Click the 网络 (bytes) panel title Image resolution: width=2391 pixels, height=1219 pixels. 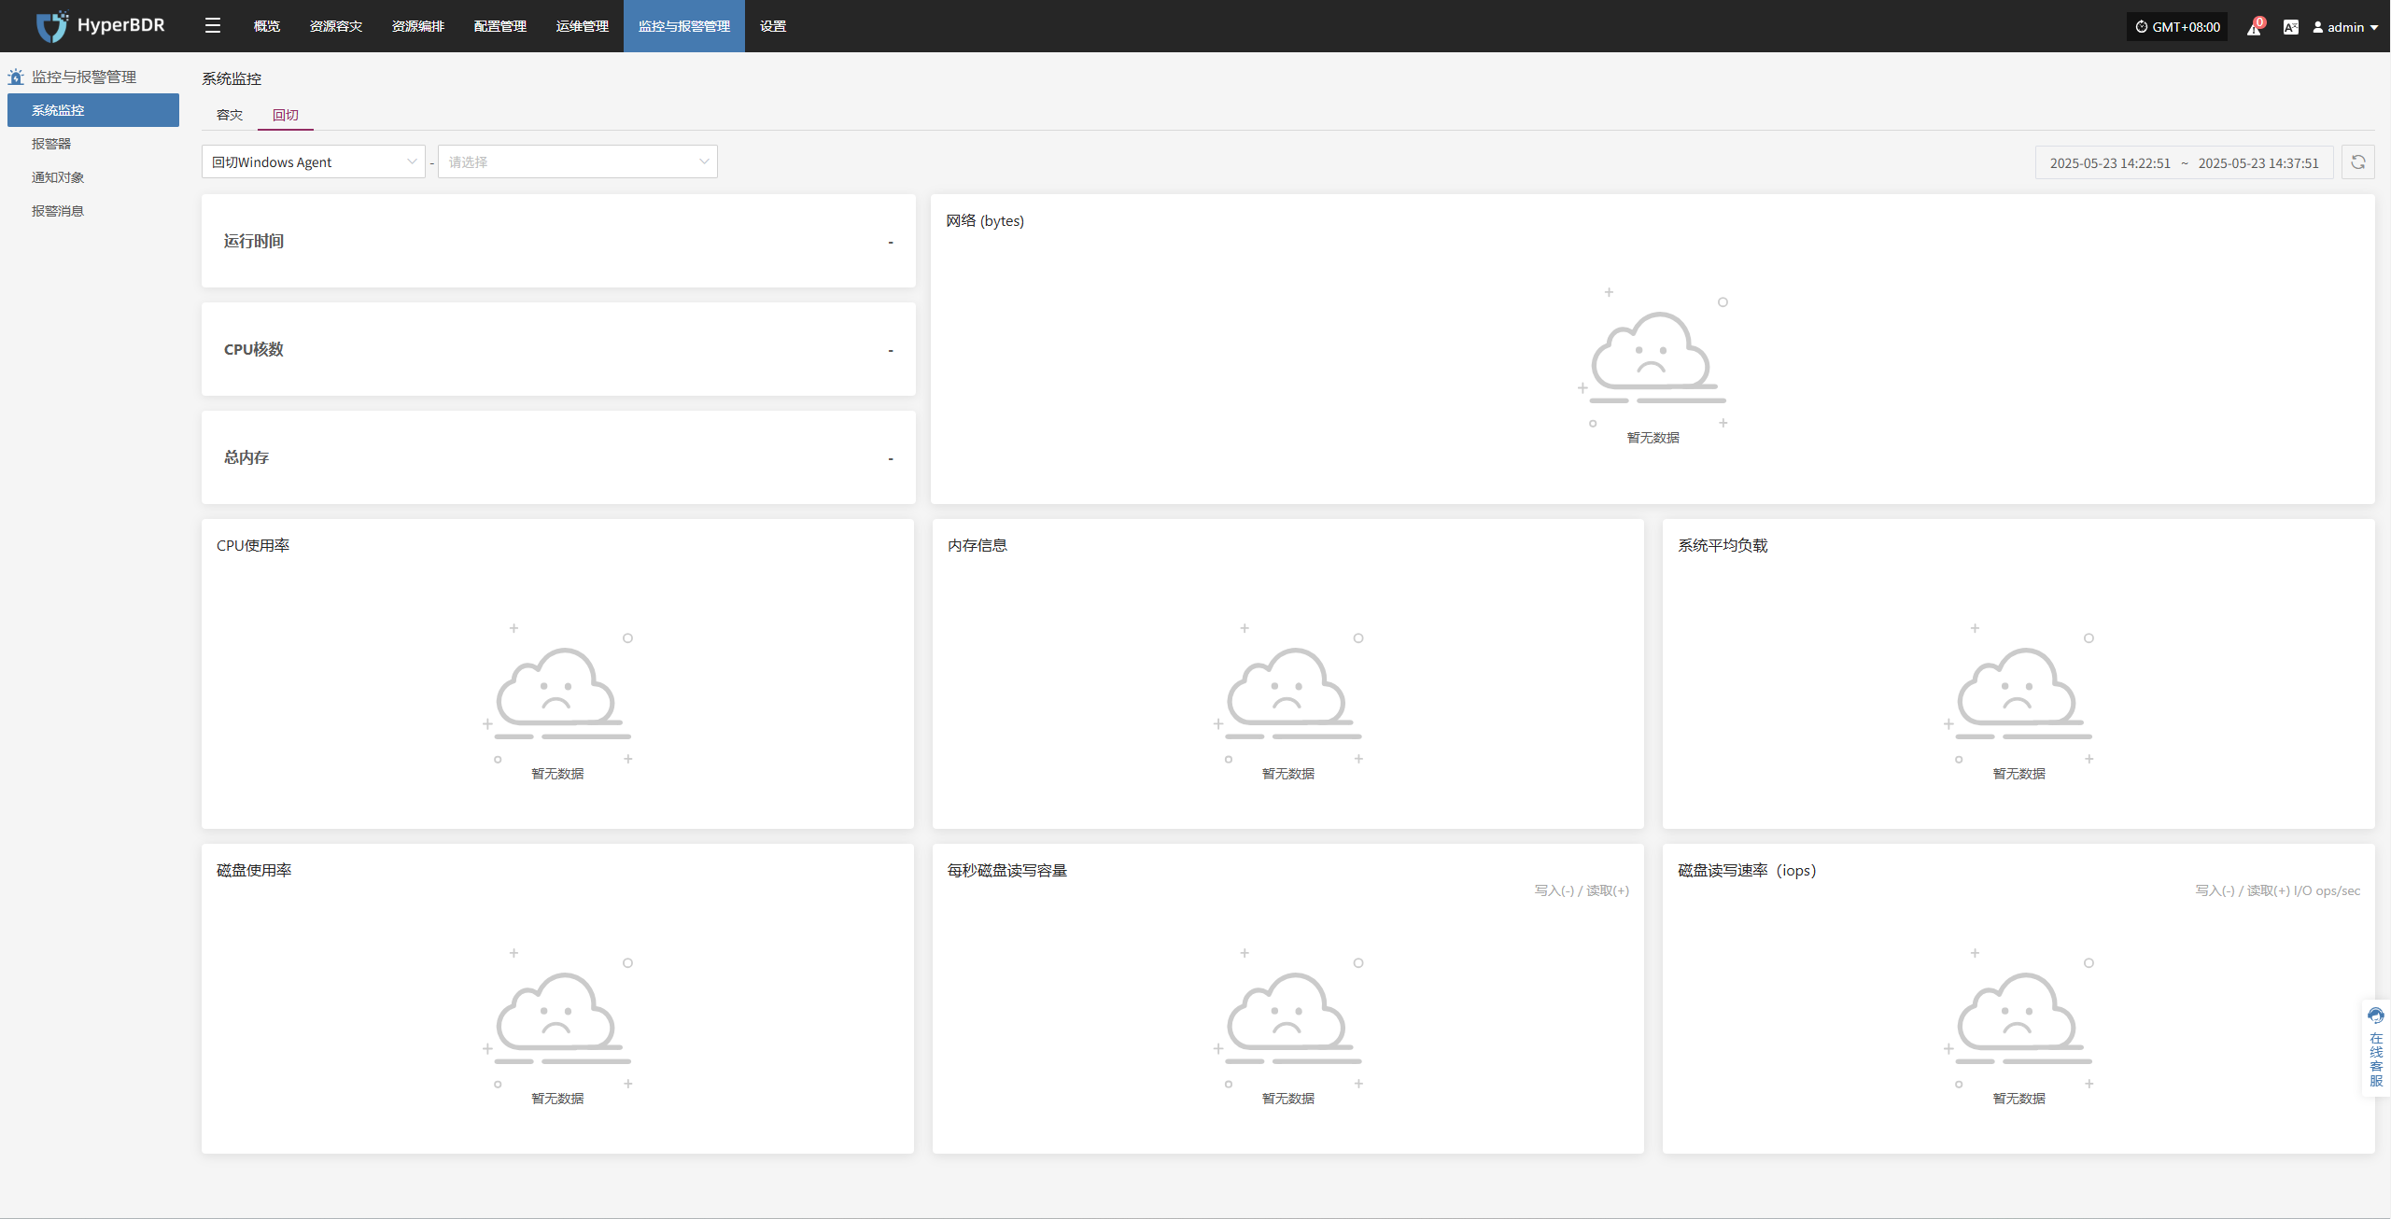pos(985,221)
